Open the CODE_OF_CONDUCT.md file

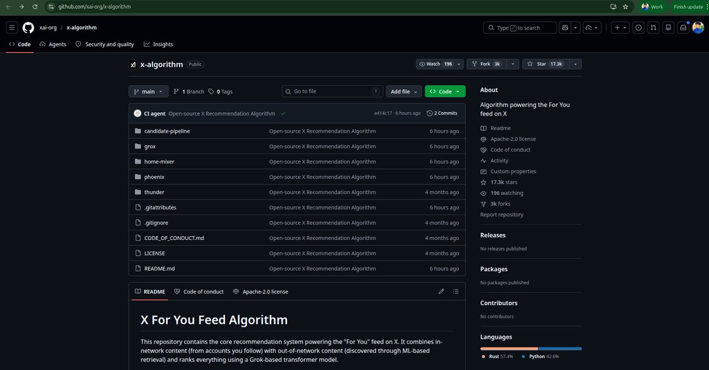pos(174,238)
